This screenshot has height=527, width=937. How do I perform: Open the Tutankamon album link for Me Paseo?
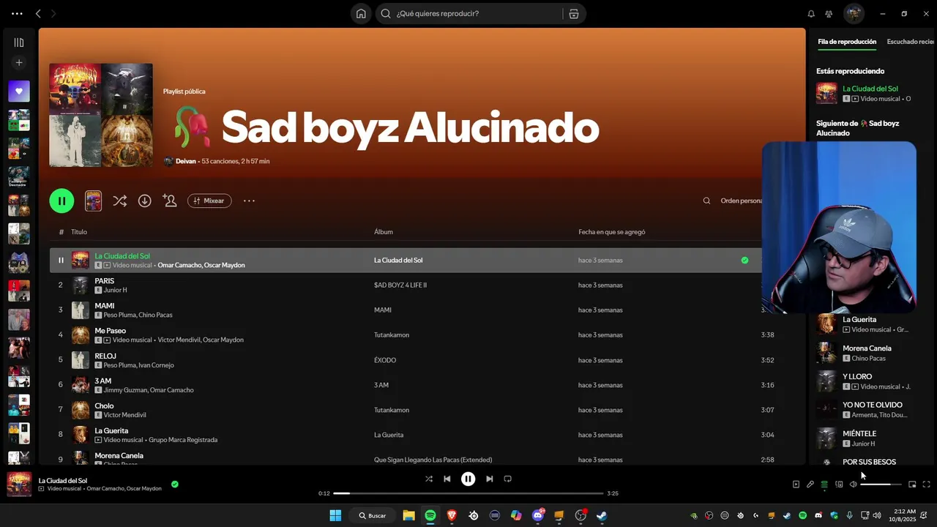[x=392, y=334]
